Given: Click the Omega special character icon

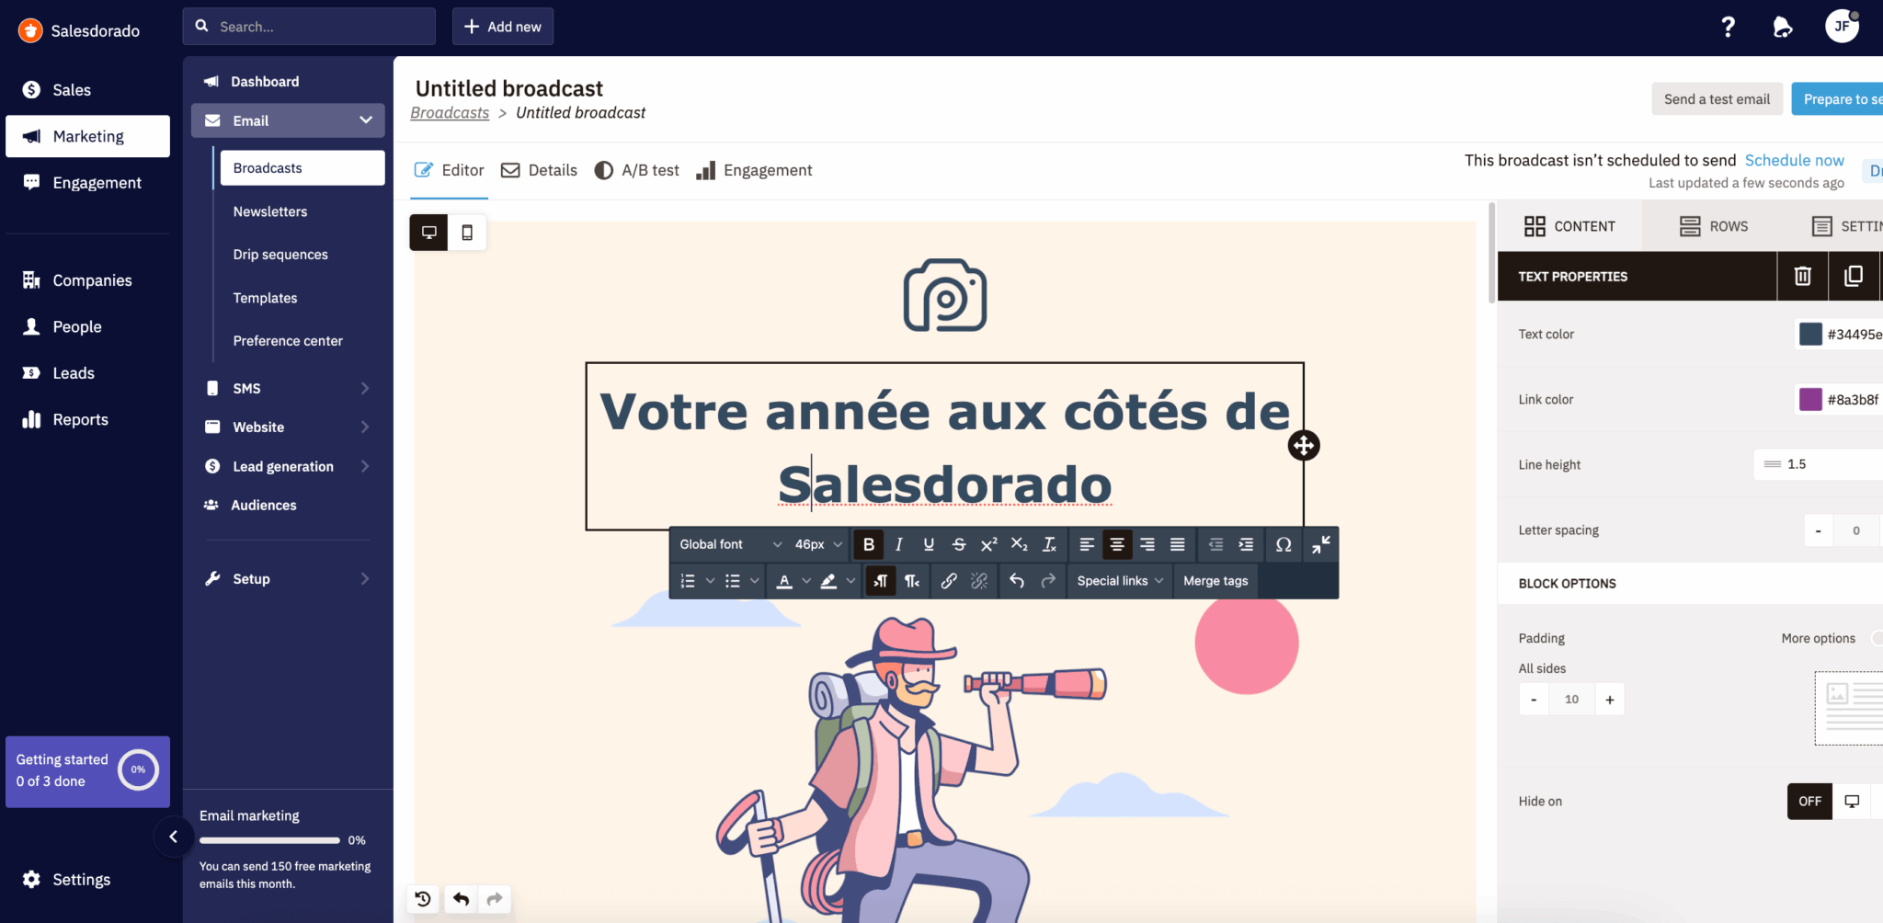Looking at the screenshot, I should point(1284,544).
